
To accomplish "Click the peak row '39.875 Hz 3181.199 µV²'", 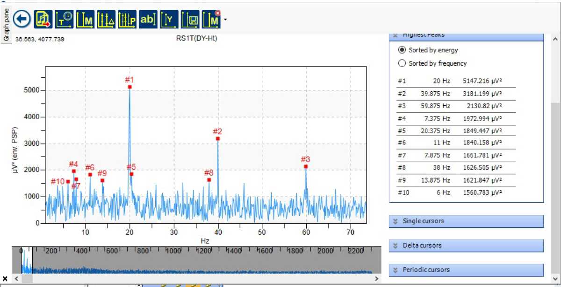I will [x=456, y=93].
